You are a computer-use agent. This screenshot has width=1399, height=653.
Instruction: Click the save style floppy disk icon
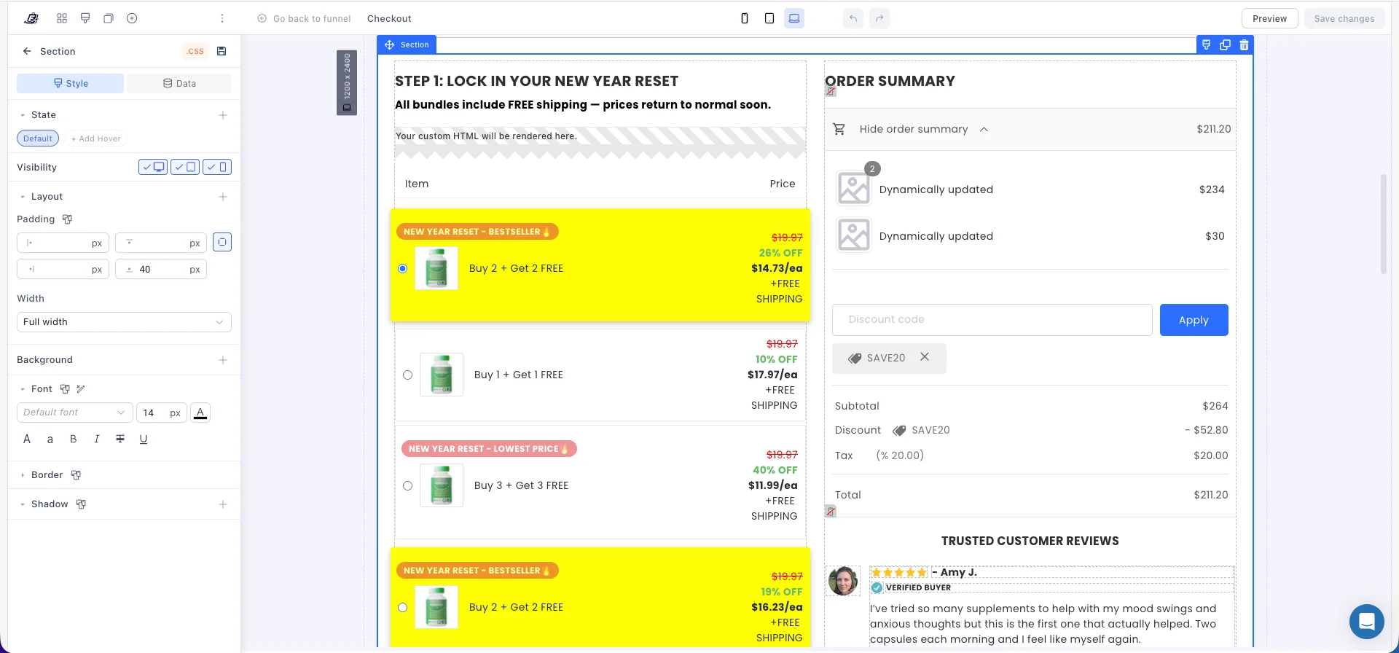(222, 51)
